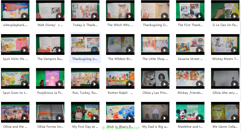The image size is (241, 131).
Task: Click the file name "Olivia and the ..."
Action: [x=15, y=126]
